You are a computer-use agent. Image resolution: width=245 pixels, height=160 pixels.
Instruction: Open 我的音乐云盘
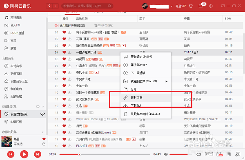[x=16, y=81]
